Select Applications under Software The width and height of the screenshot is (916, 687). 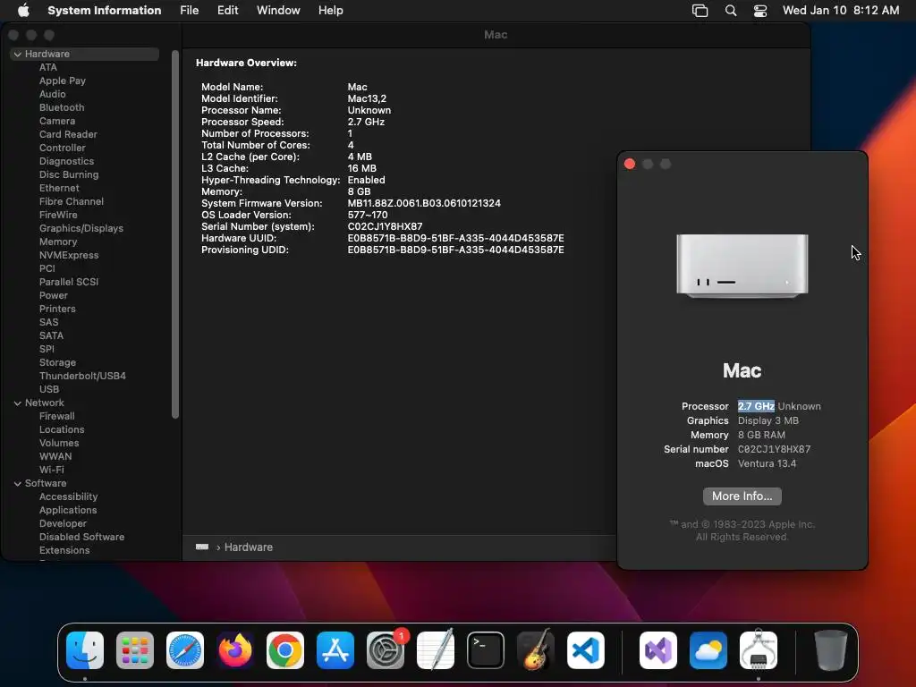tap(68, 511)
